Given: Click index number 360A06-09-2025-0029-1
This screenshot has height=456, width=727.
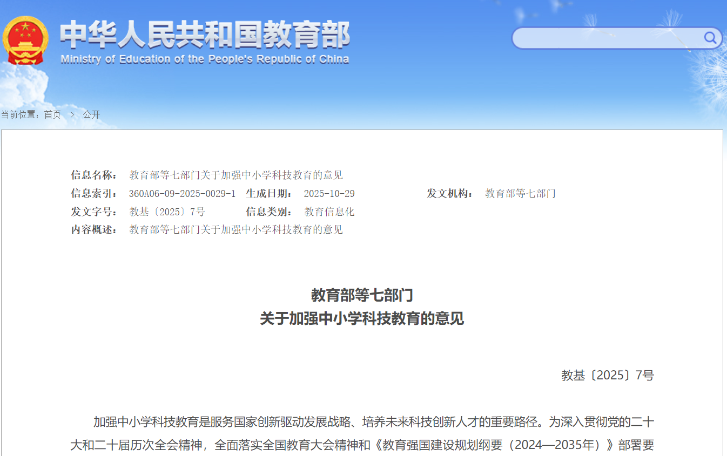Looking at the screenshot, I should click(x=182, y=194).
